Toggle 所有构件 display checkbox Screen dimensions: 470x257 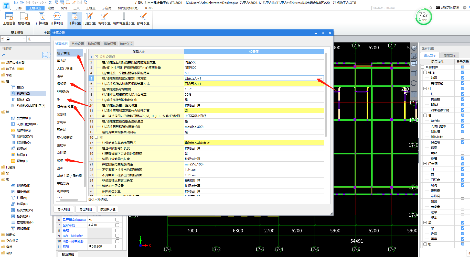463,67
